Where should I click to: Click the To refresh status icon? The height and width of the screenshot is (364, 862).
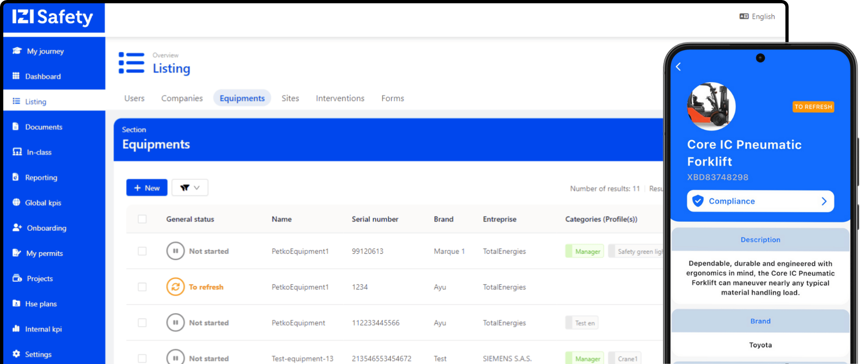pyautogui.click(x=175, y=287)
